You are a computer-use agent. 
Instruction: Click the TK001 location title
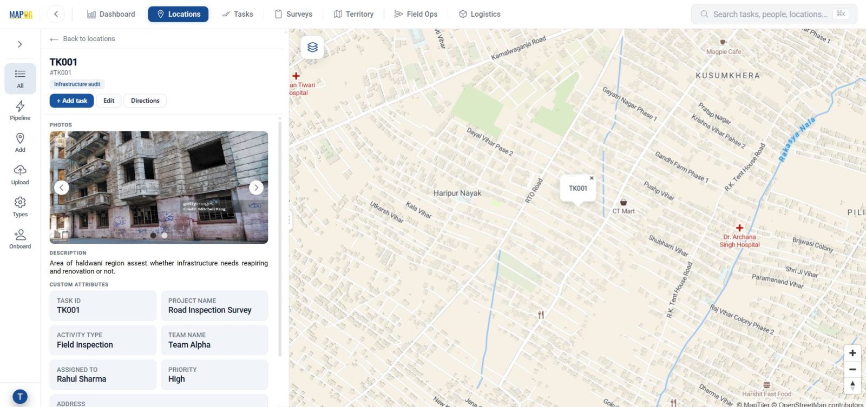point(63,62)
